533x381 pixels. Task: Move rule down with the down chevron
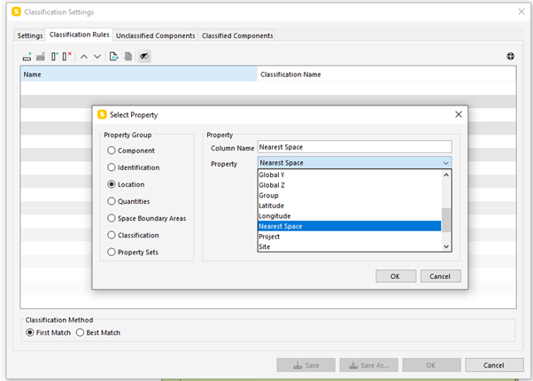point(97,57)
